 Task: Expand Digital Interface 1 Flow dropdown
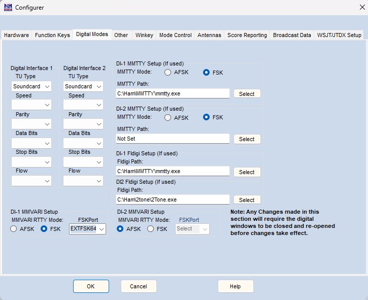click(x=31, y=181)
